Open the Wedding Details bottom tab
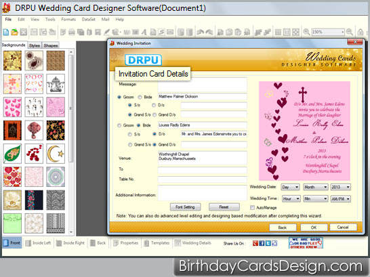Image resolution: width=370 pixels, height=277 pixels. point(193,243)
